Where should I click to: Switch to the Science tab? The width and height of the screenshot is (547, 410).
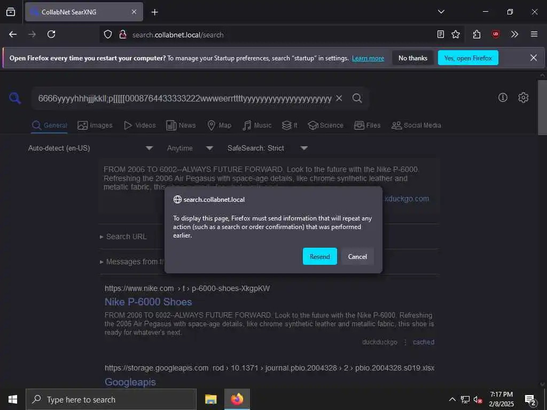pos(326,125)
